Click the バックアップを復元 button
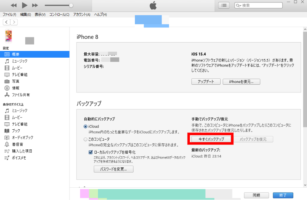Image resolution: width=307 pixels, height=200 pixels. [x=253, y=139]
